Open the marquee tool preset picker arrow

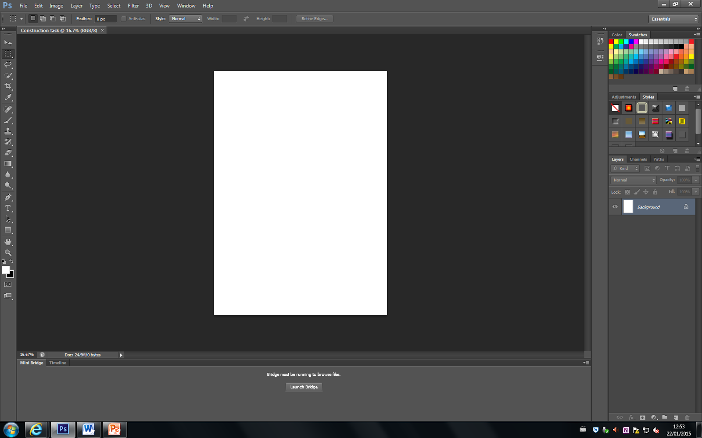(21, 19)
